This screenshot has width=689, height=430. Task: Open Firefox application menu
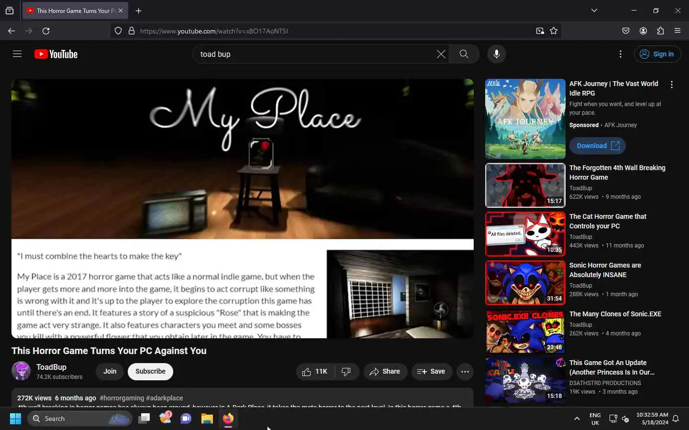tap(678, 31)
